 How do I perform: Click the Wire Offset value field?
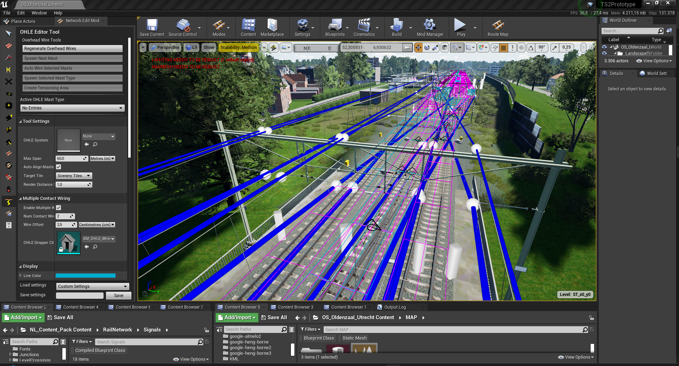tap(66, 225)
